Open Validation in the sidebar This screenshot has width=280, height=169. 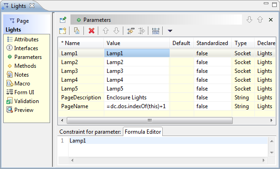pyautogui.click(x=26, y=101)
